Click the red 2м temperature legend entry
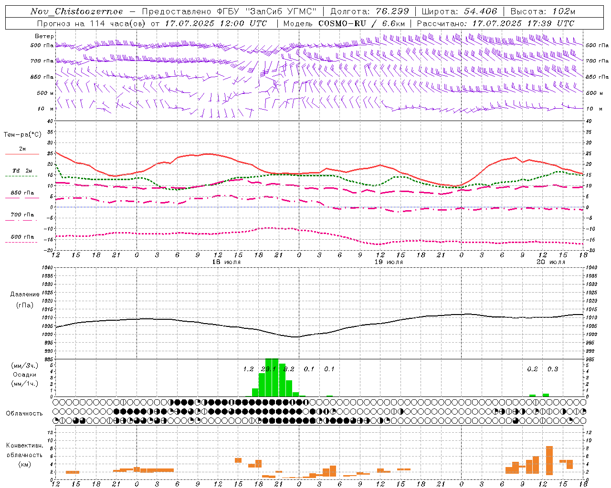 click(x=22, y=151)
